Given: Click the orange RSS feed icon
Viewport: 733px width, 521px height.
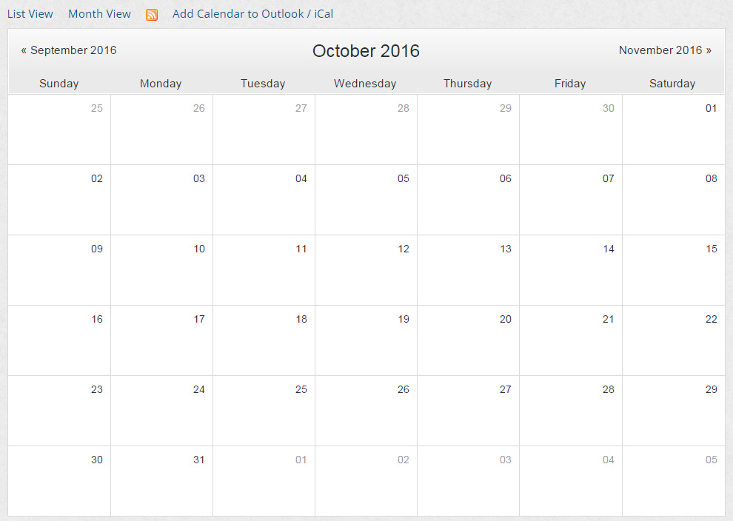Looking at the screenshot, I should coord(152,15).
